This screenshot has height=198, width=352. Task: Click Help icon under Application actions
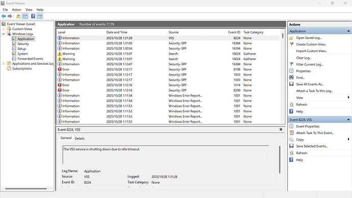click(x=291, y=111)
